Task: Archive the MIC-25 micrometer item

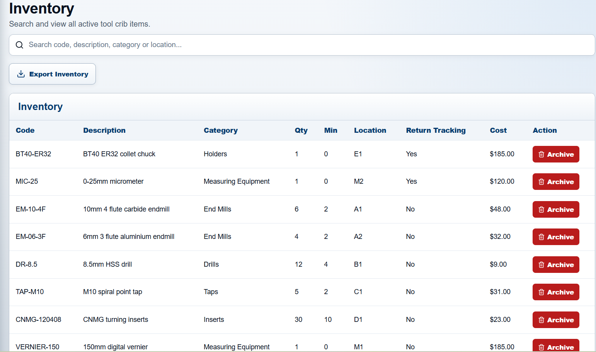Action: coord(556,182)
